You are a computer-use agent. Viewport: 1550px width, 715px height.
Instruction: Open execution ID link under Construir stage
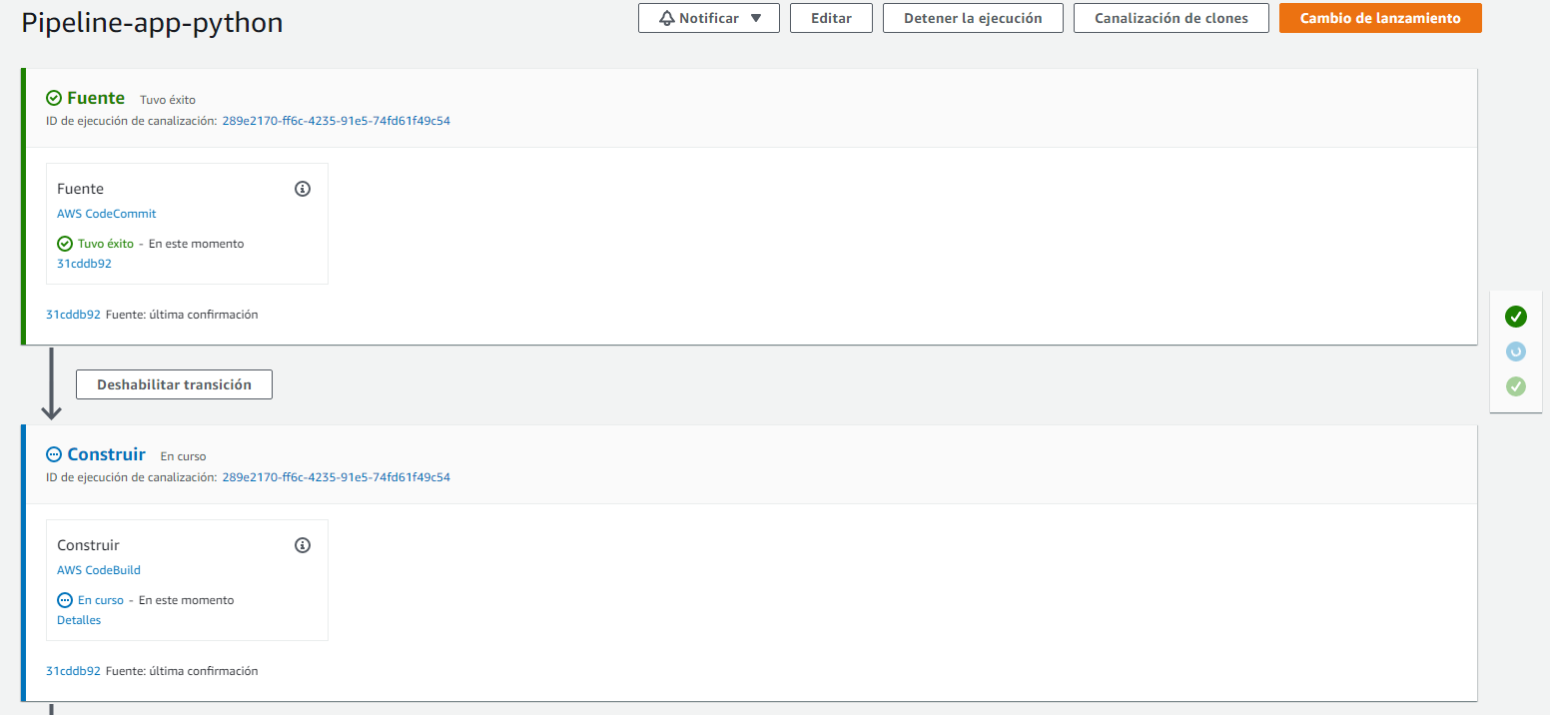point(336,477)
